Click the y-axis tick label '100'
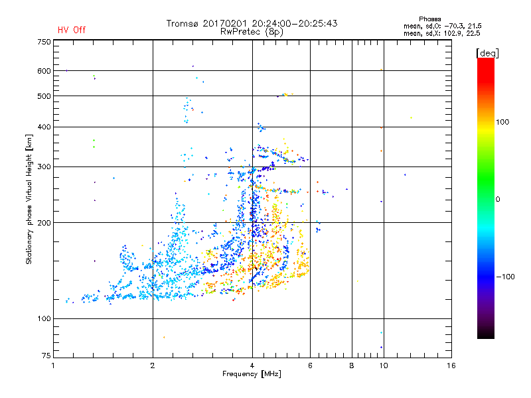Image resolution: width=531 pixels, height=398 pixels. [44, 319]
